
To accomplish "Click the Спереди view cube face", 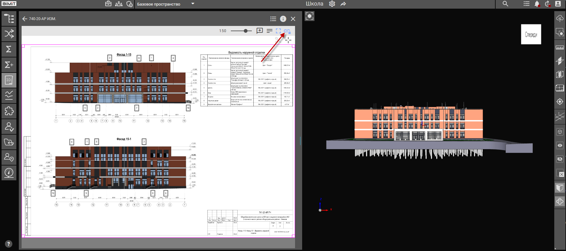I will 531,34.
